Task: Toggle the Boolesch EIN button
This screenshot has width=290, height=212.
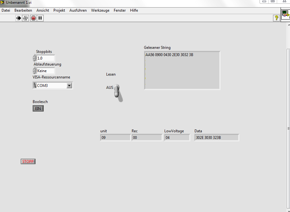Action: [x=38, y=108]
